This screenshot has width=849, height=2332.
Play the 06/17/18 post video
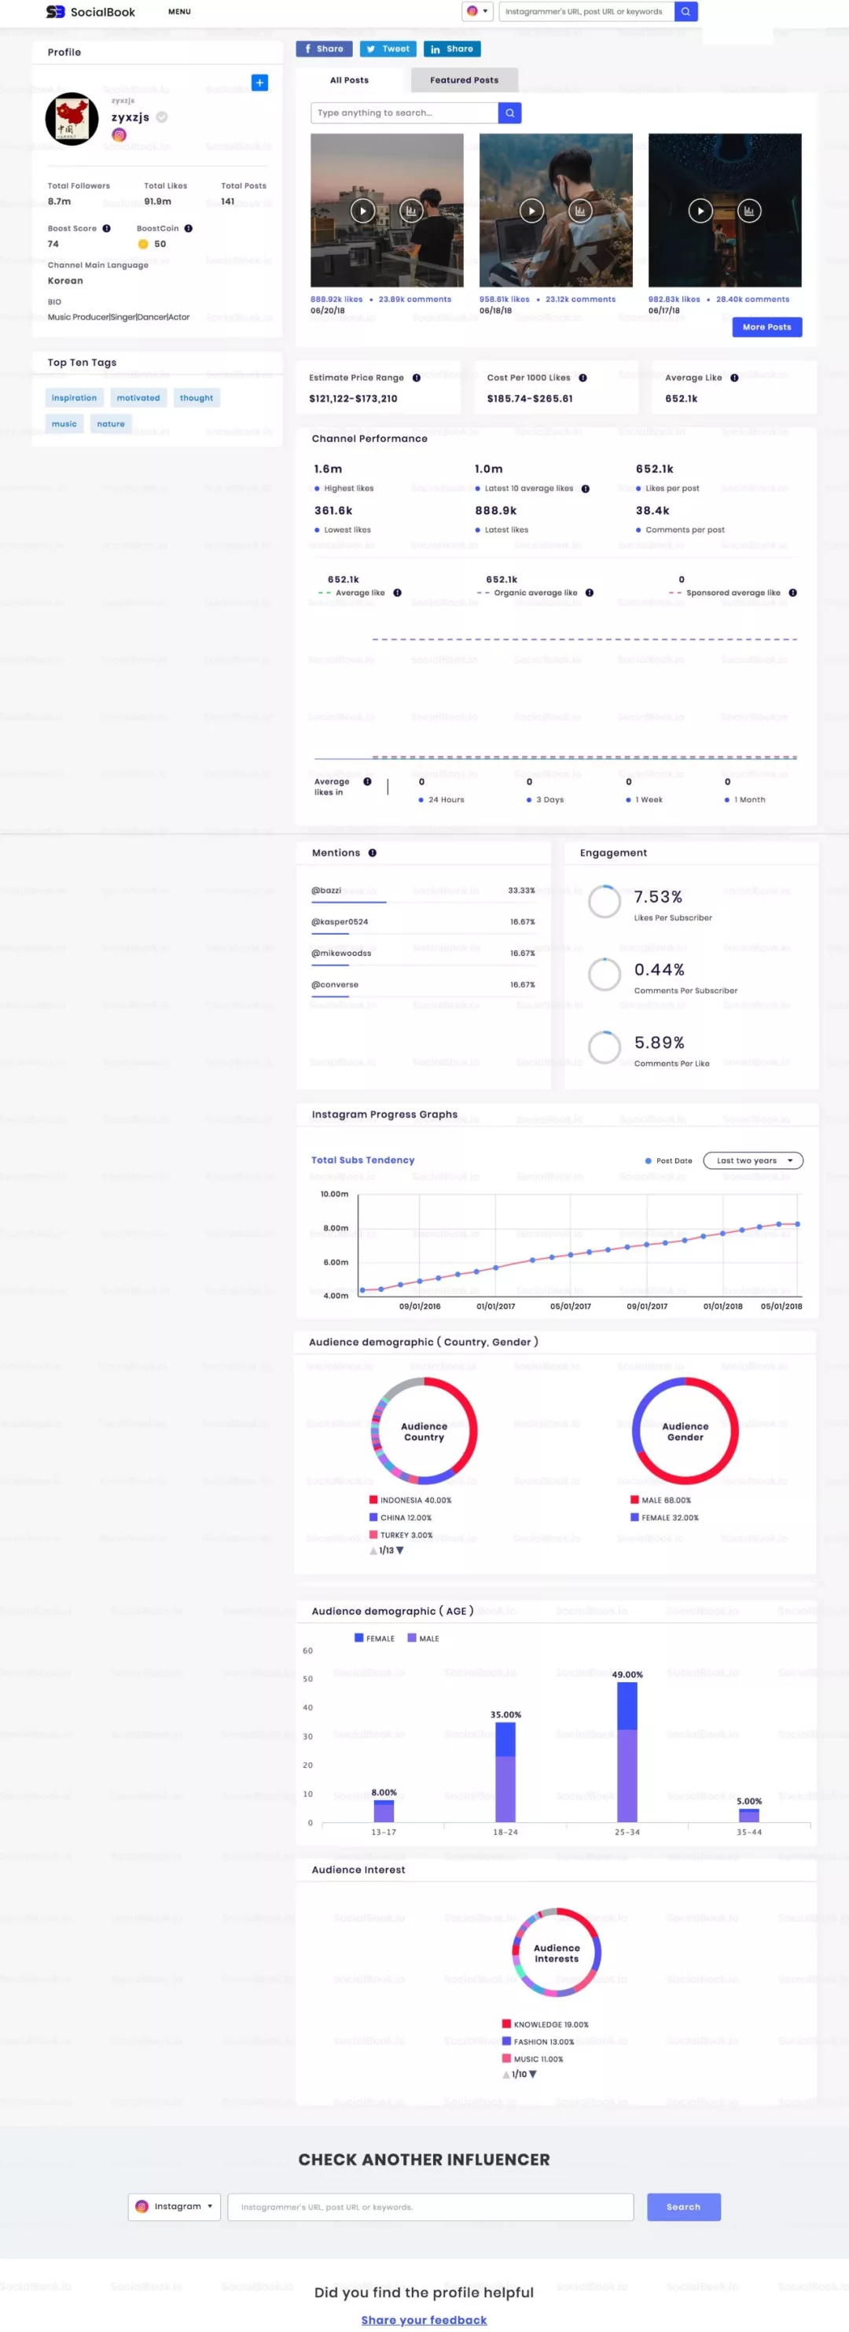tap(700, 211)
